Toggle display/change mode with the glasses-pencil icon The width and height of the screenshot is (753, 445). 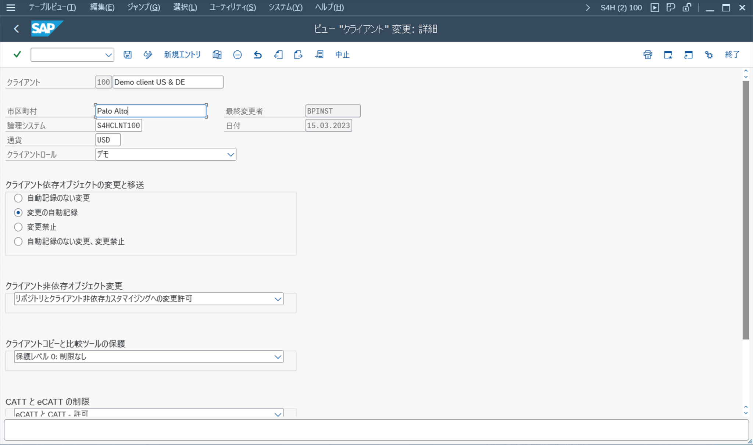(x=147, y=54)
